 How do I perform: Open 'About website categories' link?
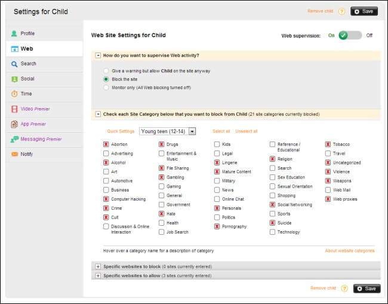point(349,251)
